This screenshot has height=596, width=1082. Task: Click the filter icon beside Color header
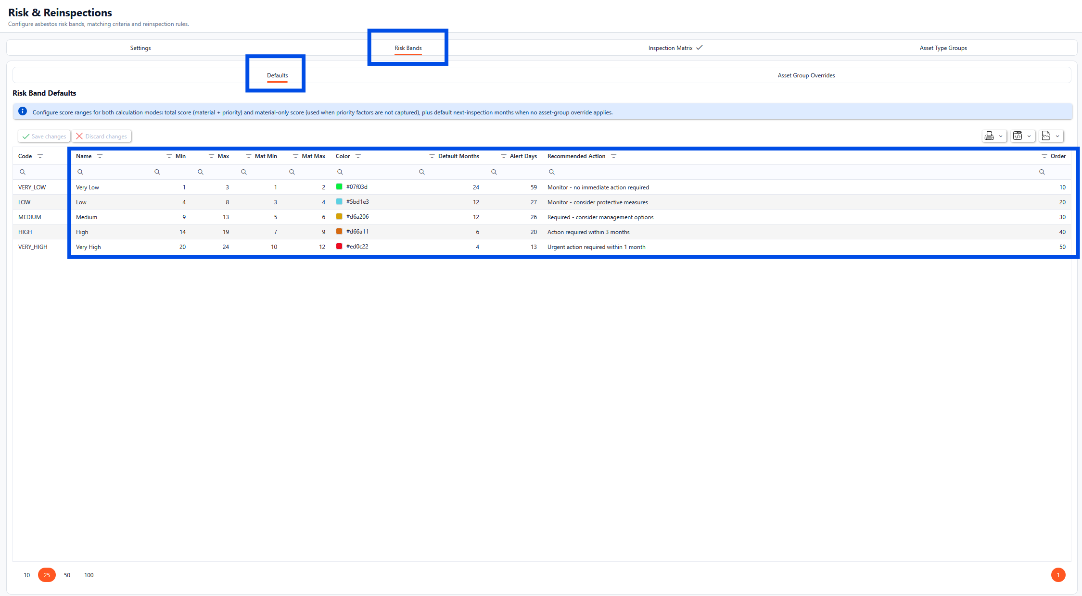click(358, 156)
